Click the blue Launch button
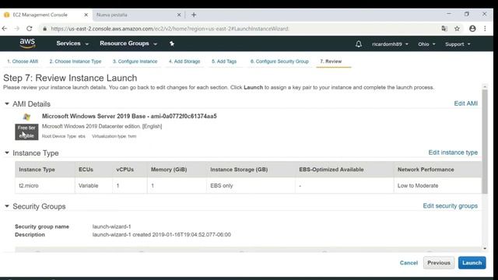 472,263
